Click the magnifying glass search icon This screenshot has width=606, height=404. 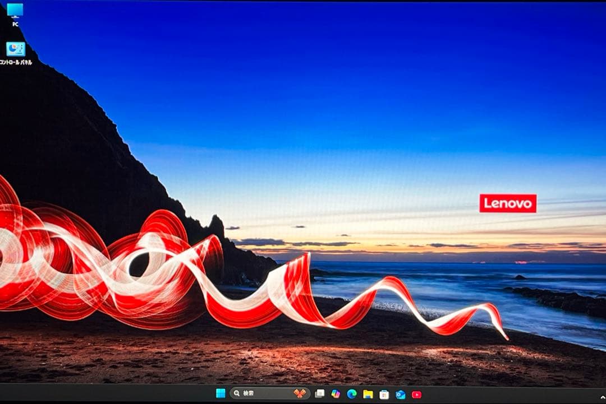[x=236, y=394]
